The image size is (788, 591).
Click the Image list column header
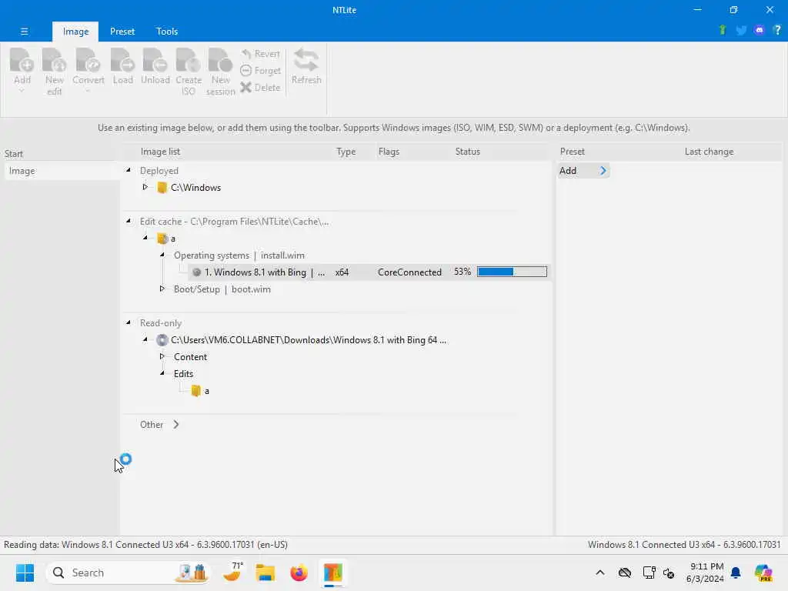point(160,152)
